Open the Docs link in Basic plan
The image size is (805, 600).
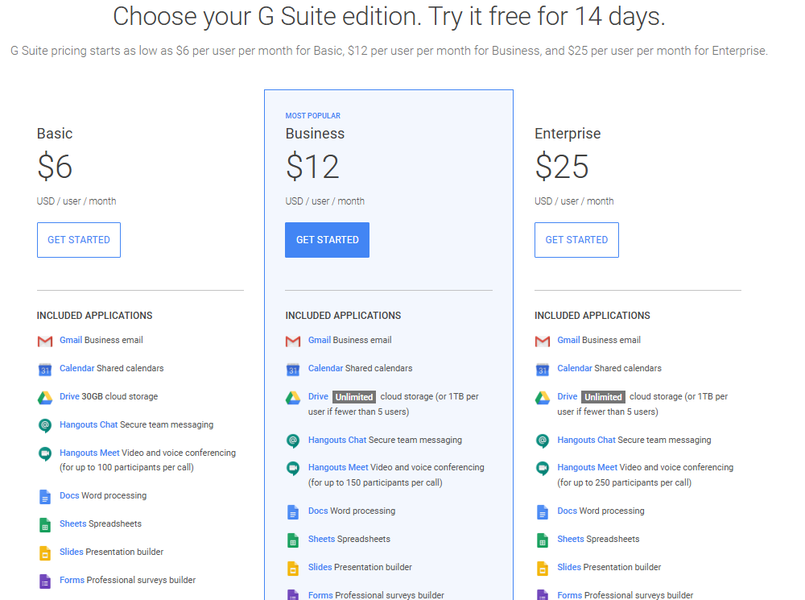(69, 496)
